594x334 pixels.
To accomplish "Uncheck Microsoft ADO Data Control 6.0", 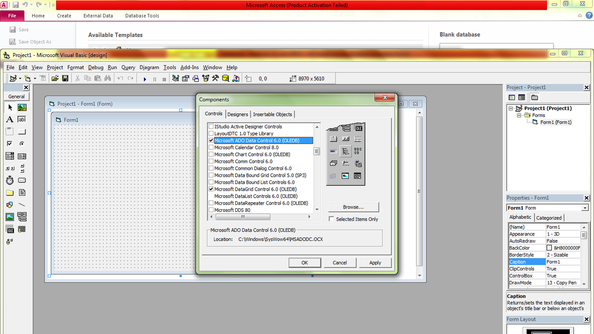I will [x=211, y=141].
